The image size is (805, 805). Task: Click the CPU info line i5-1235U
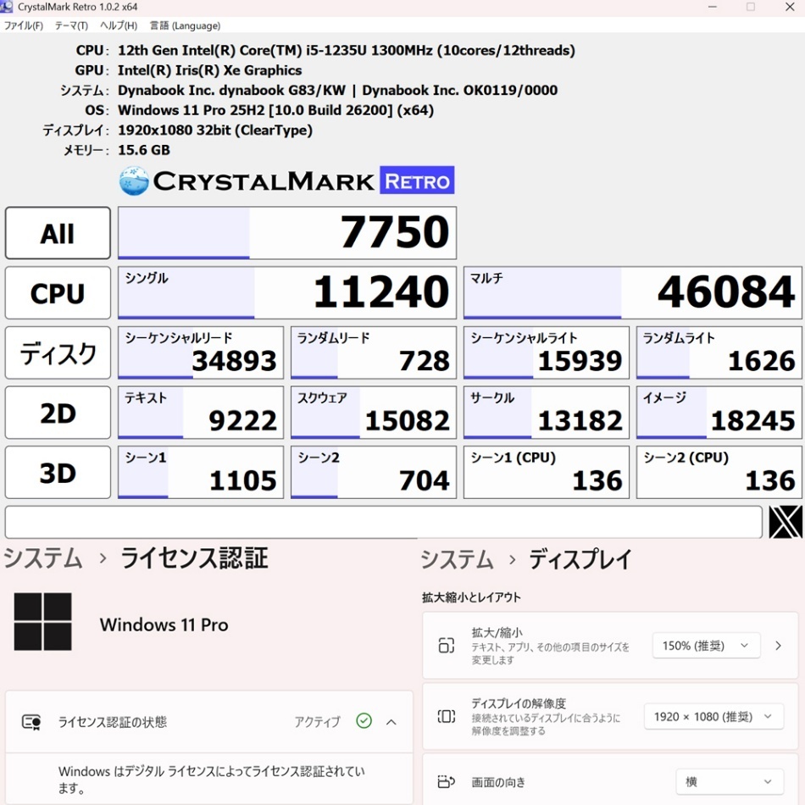(347, 50)
